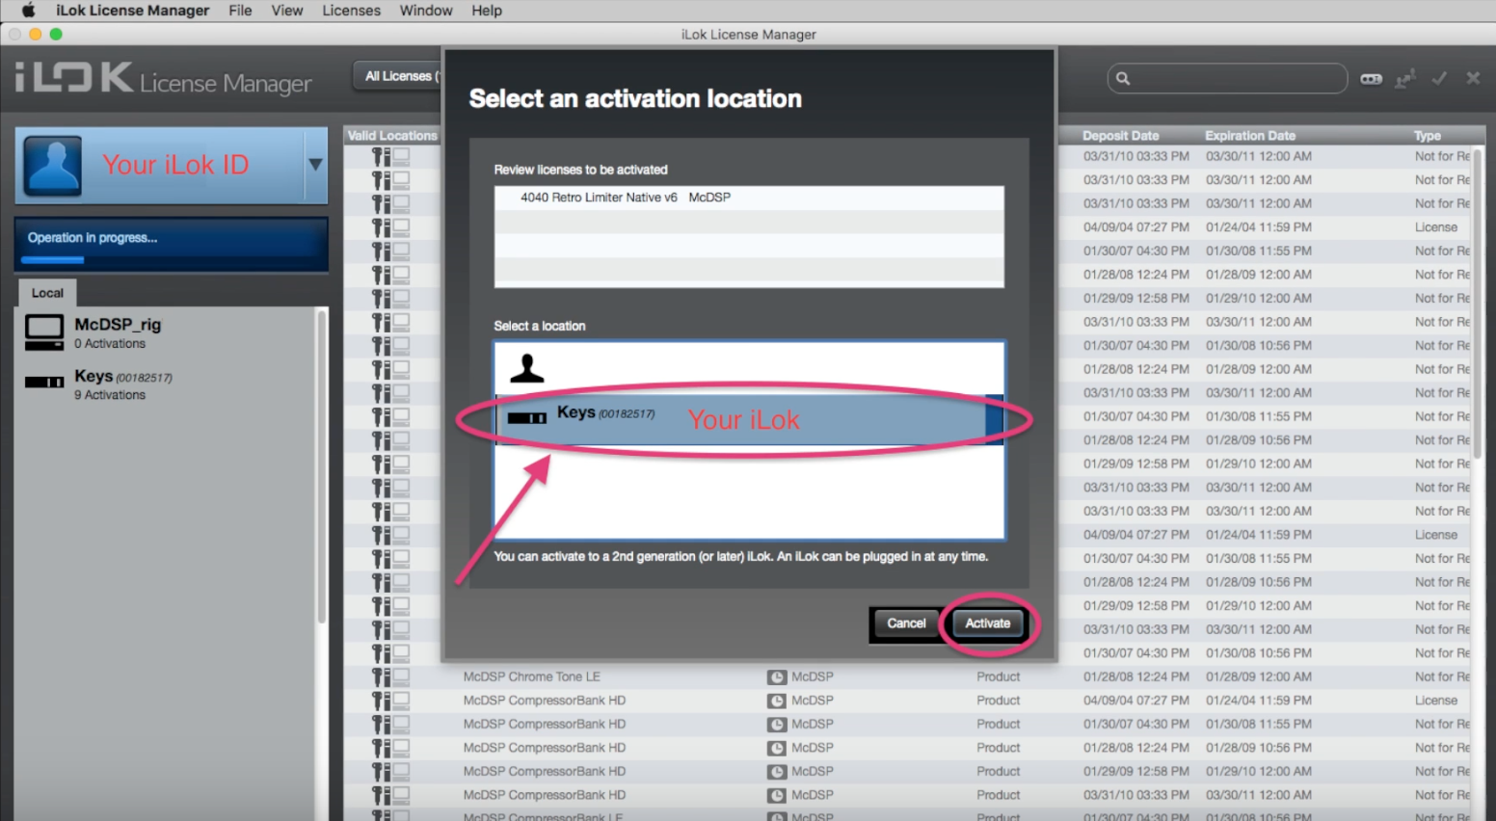This screenshot has width=1496, height=821.
Task: Open the iLok ID account dropdown arrow
Action: (315, 165)
